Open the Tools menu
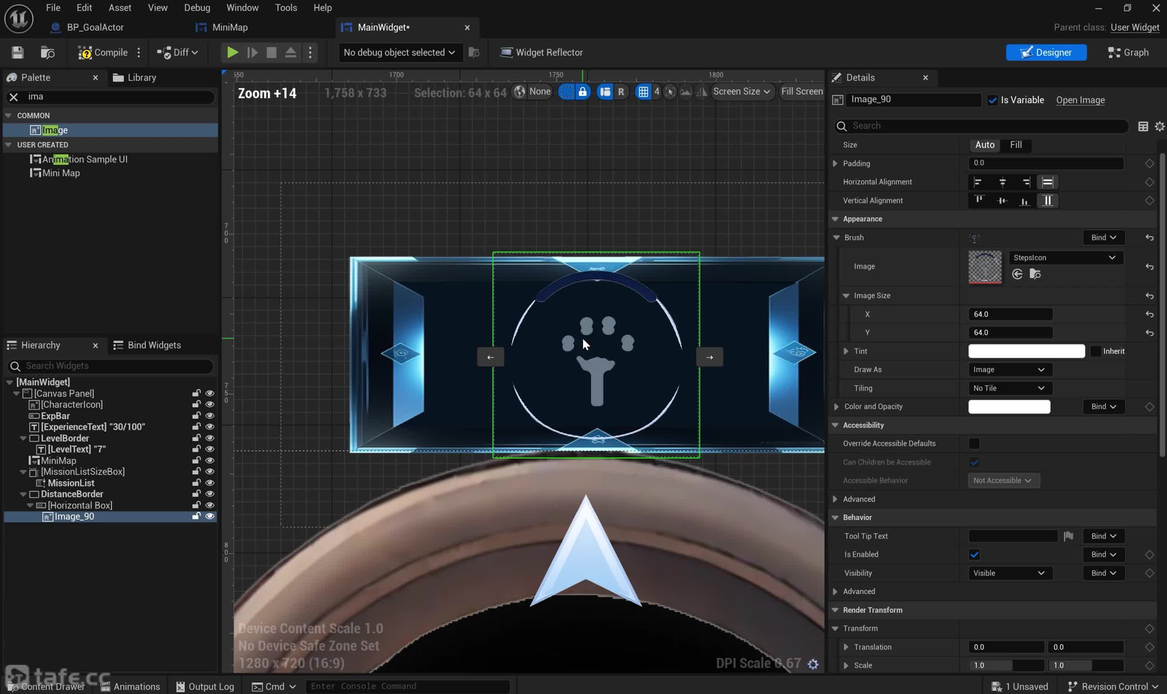Image resolution: width=1167 pixels, height=694 pixels. (x=285, y=7)
